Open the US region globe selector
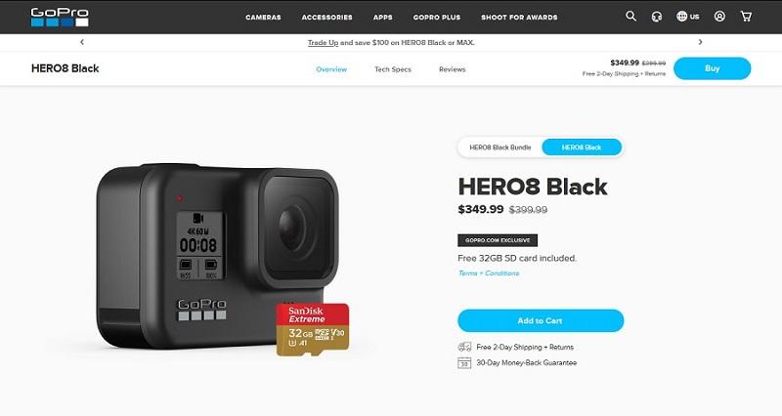 coord(688,17)
